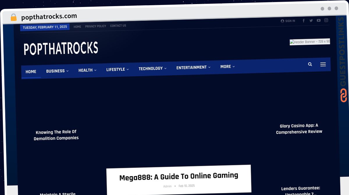Screen dimensions: 349x195
Task: Open 'Lenders Guarantee' article
Action: click(x=301, y=191)
